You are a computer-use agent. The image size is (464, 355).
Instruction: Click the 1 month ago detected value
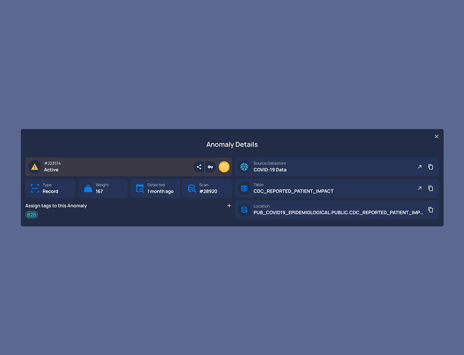[160, 192]
